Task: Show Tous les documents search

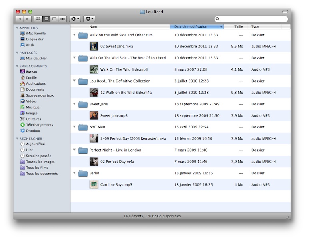Action: 39,174
